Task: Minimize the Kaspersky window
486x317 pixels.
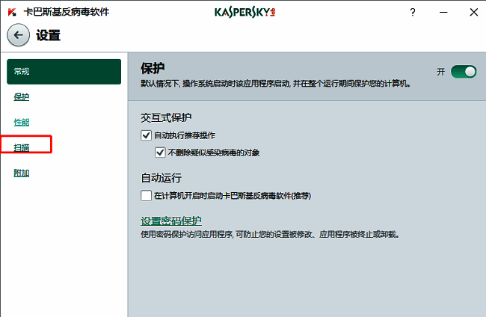Action: (442, 12)
